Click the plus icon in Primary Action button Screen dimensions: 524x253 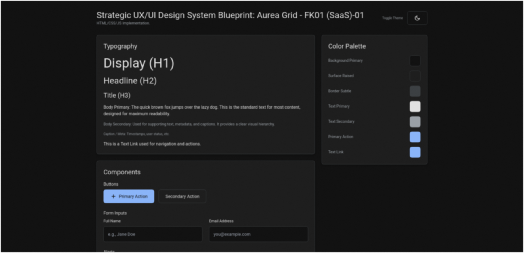(113, 196)
